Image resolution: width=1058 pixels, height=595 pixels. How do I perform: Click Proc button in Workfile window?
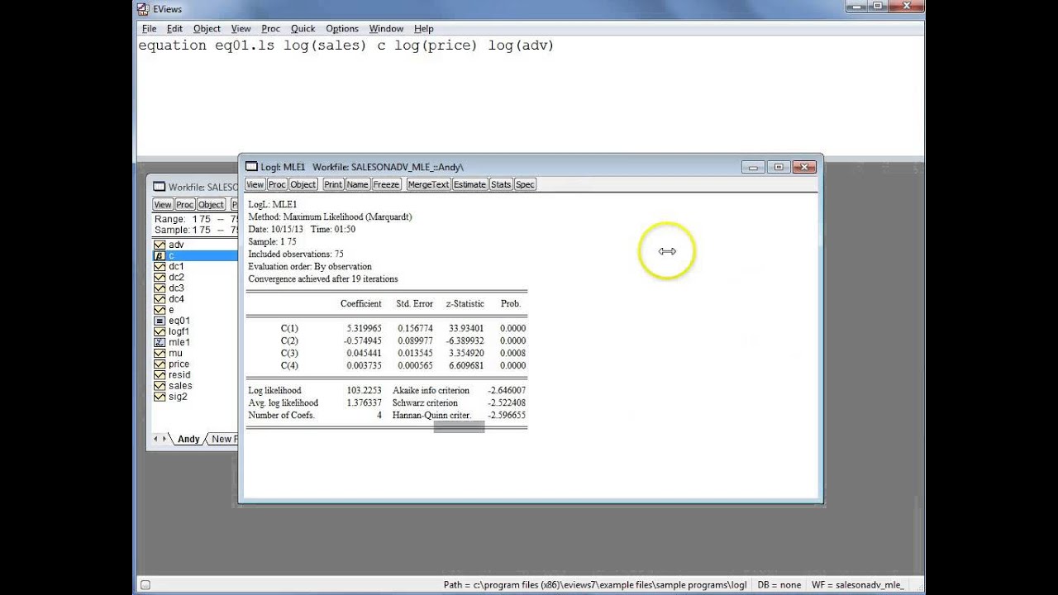[184, 204]
